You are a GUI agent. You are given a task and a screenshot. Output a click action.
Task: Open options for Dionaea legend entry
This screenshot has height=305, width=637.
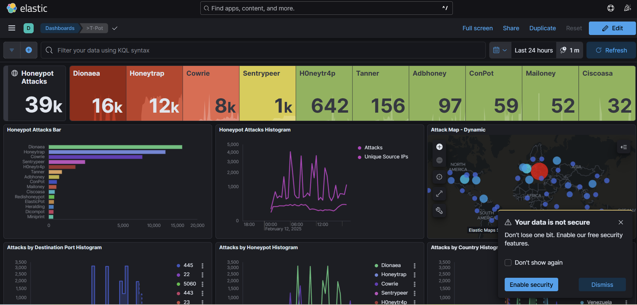tap(414, 265)
